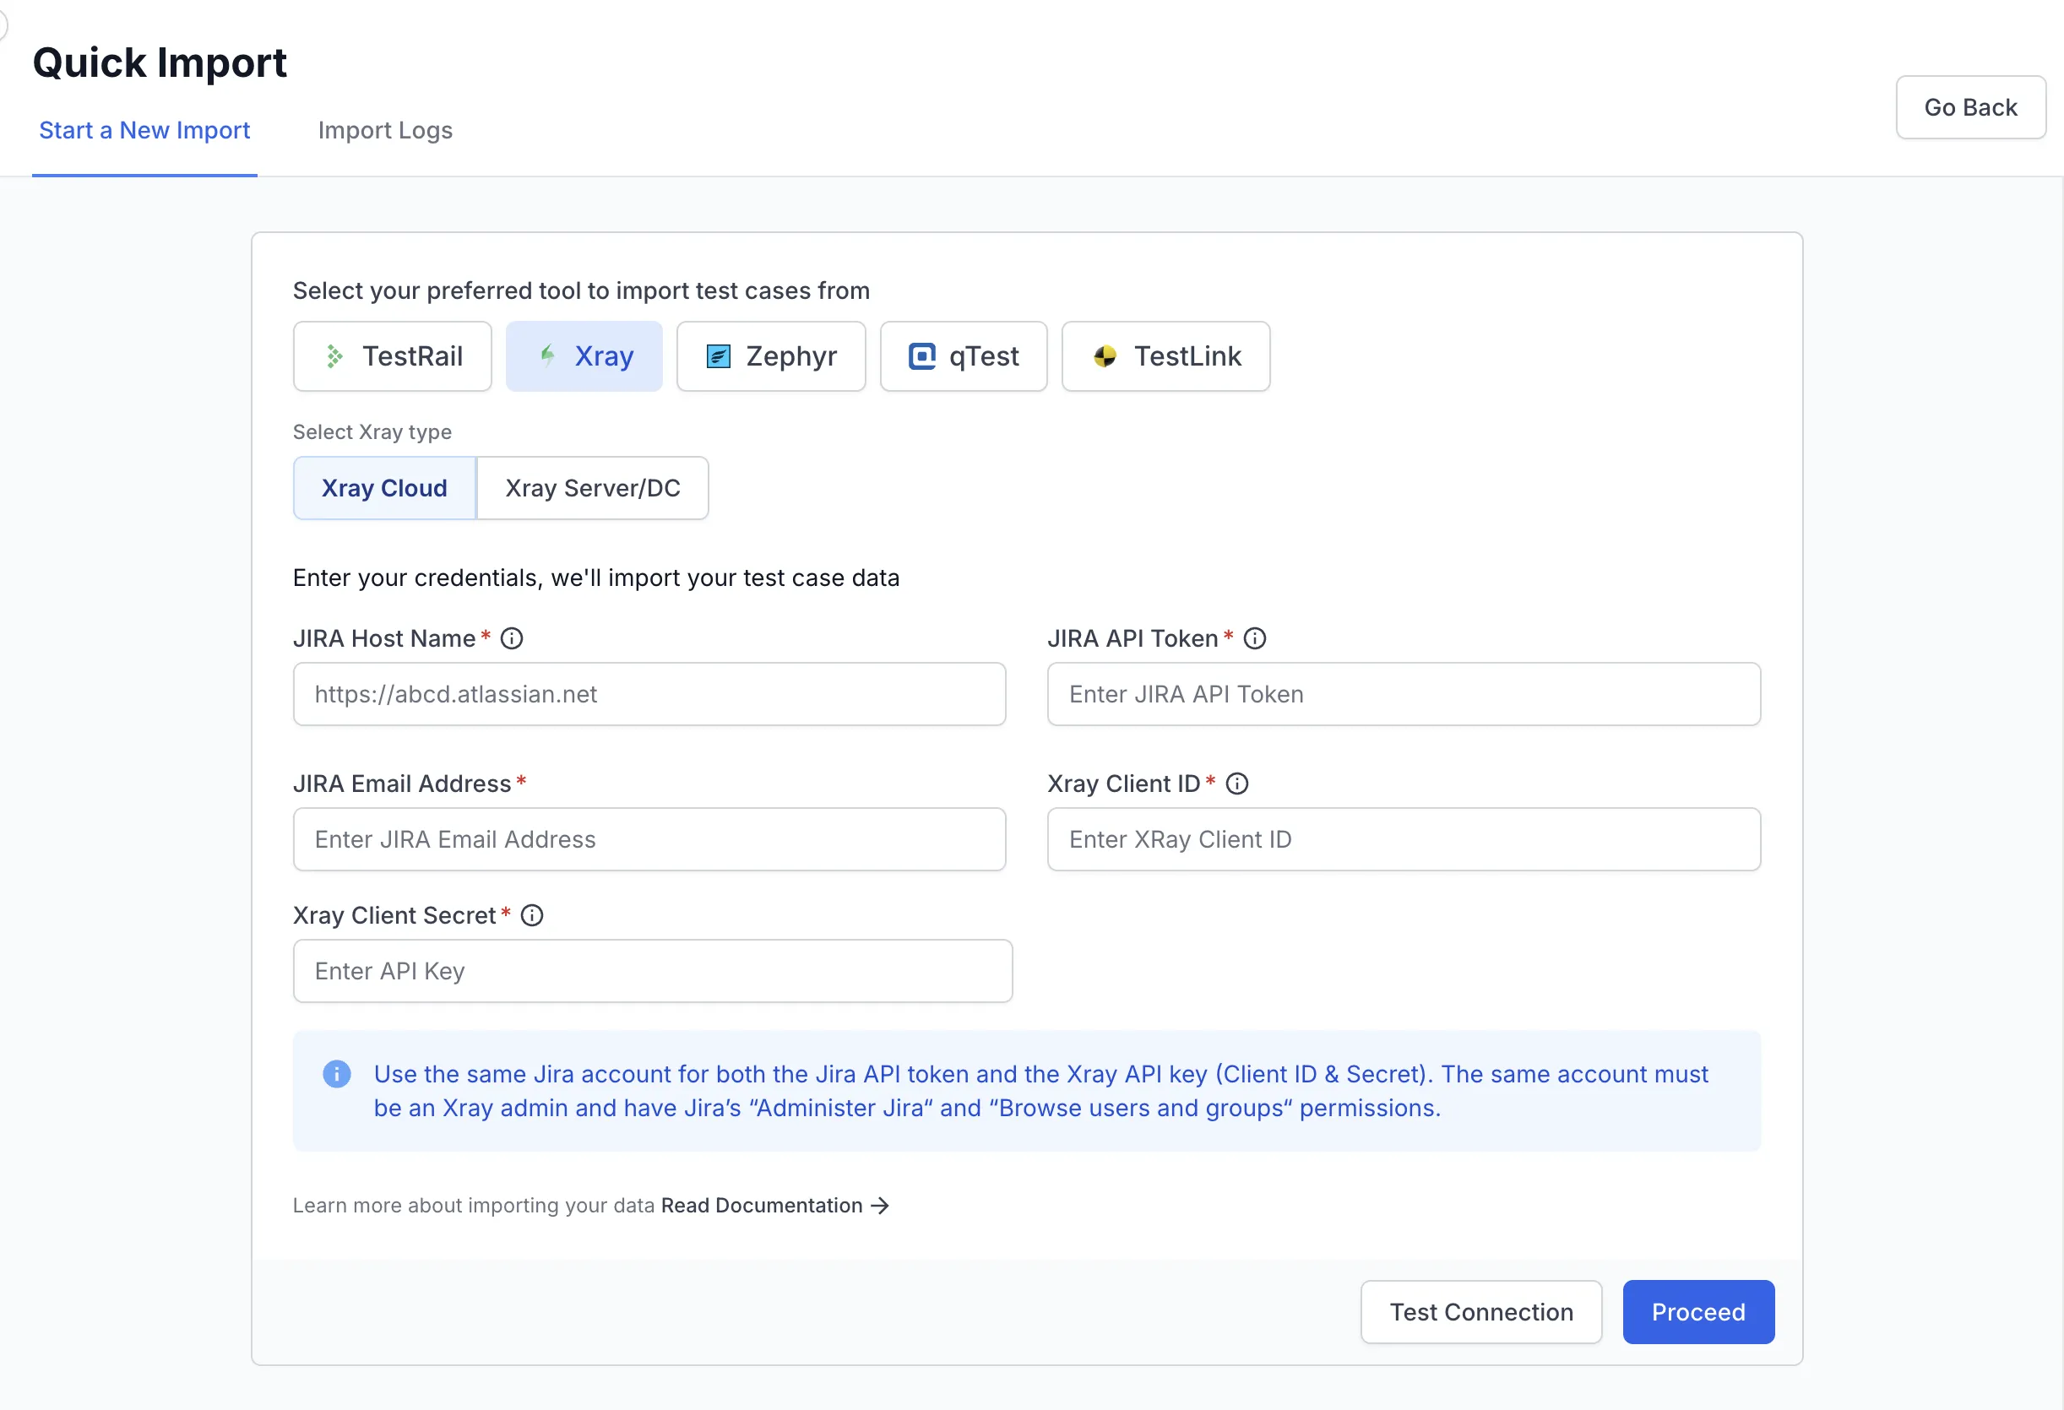
Task: Focus the JIRA Email Address field
Action: [x=649, y=840]
